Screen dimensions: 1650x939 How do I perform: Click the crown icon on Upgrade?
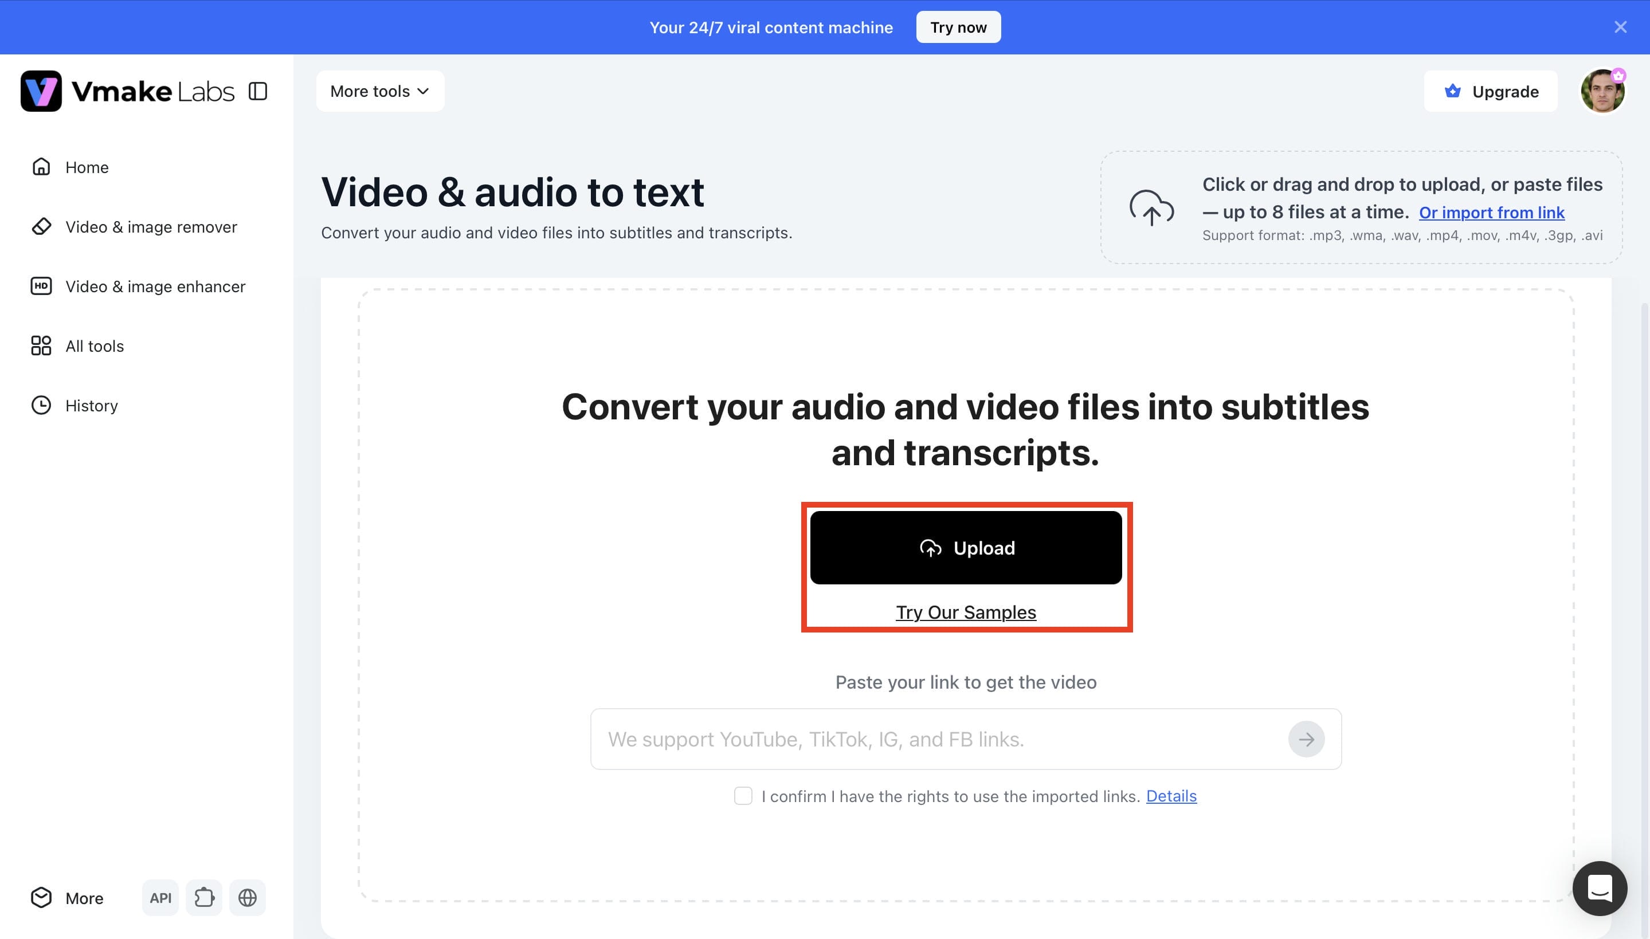point(1453,91)
